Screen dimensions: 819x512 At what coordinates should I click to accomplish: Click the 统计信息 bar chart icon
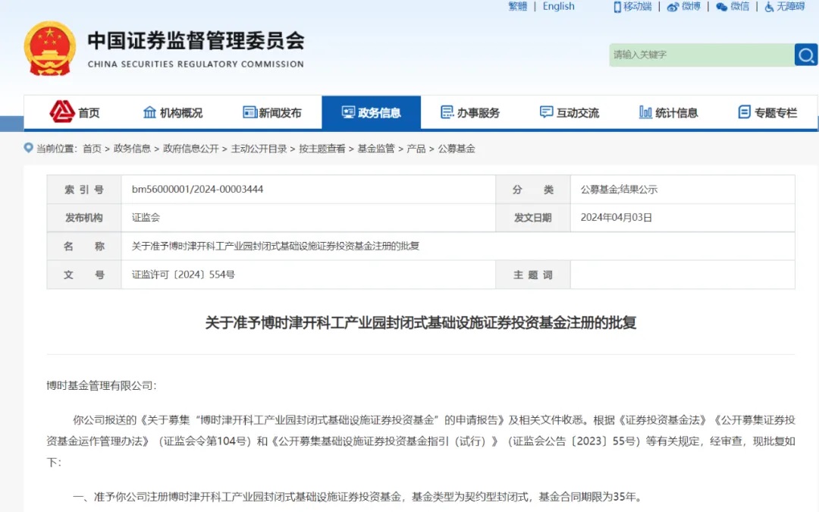tap(645, 112)
